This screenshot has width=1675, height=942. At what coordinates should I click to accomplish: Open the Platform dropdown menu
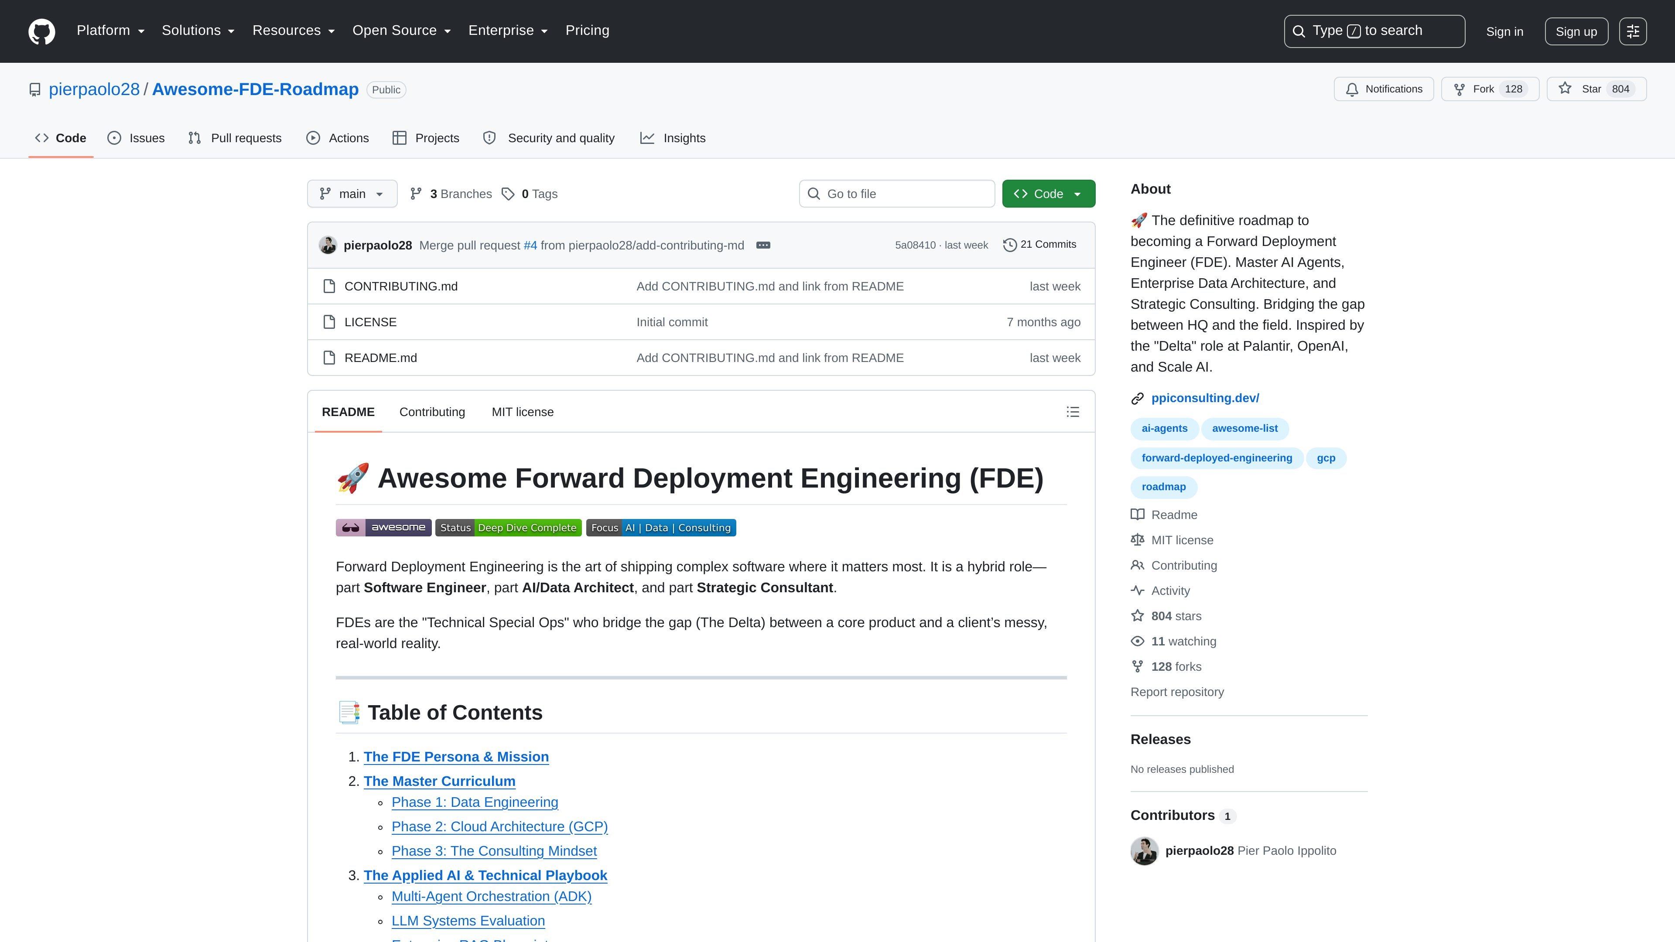[x=110, y=31]
